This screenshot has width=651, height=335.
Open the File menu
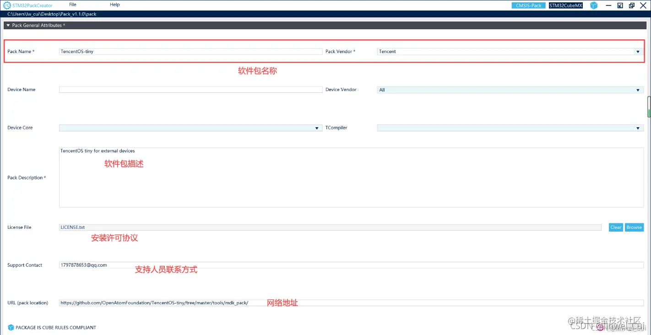coord(73,5)
